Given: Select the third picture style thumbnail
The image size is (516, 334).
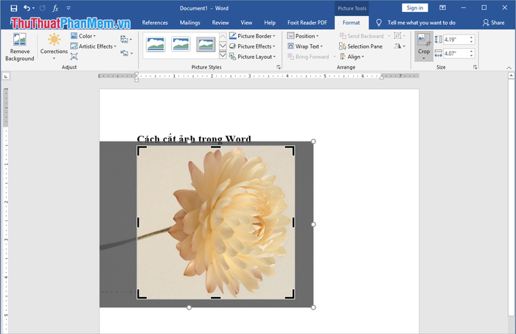Looking at the screenshot, I should pos(206,44).
